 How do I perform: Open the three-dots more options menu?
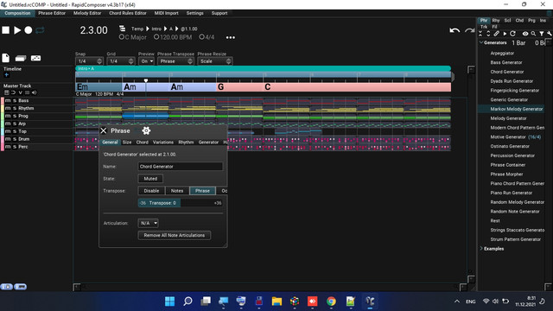click(231, 37)
